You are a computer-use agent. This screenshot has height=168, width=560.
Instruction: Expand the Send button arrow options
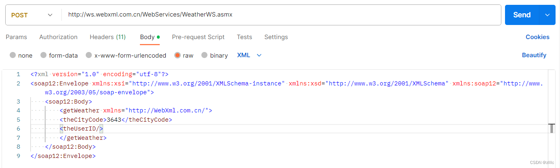pos(547,15)
